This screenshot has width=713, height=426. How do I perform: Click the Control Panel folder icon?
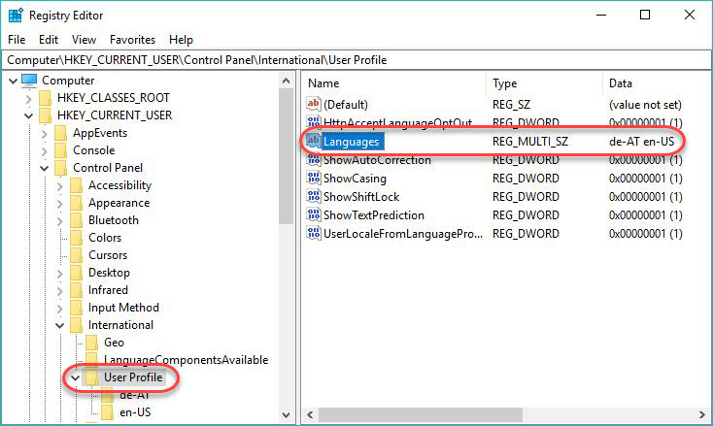(61, 168)
